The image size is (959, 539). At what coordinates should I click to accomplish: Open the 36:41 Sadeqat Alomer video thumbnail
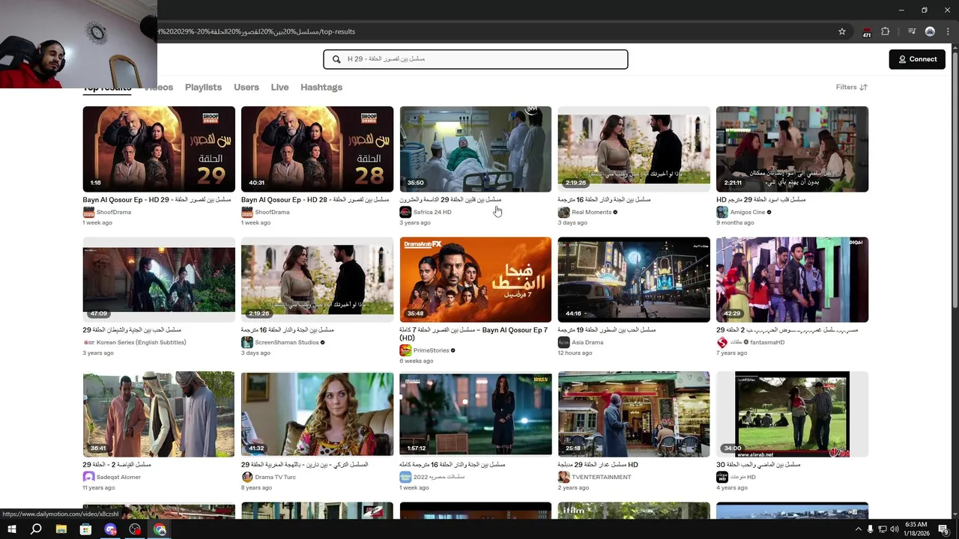coord(159,414)
